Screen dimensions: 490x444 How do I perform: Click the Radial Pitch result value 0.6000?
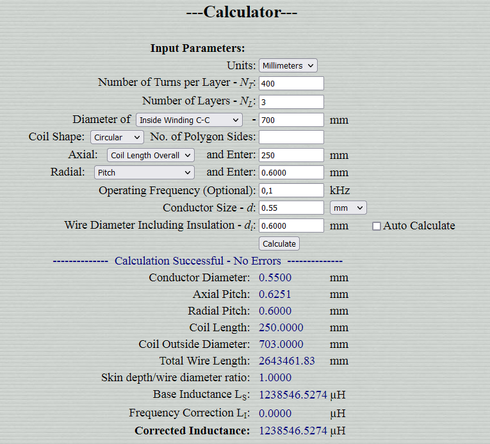click(275, 311)
